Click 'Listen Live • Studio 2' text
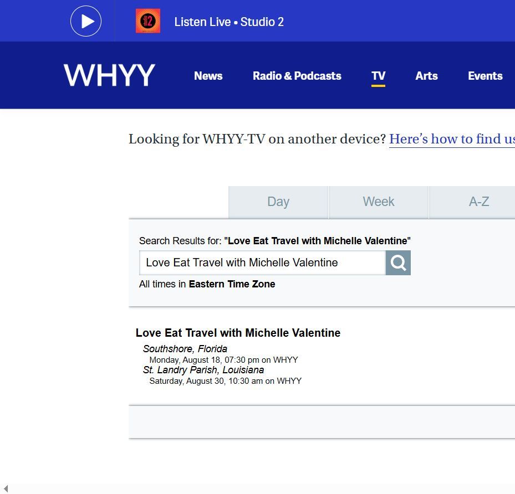The image size is (515, 494). coord(229,22)
